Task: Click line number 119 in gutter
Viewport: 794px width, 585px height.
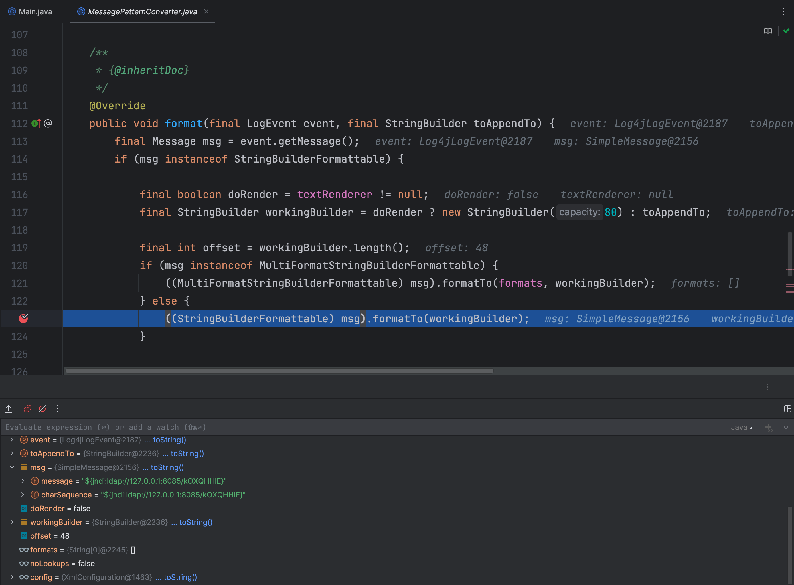Action: tap(19, 248)
